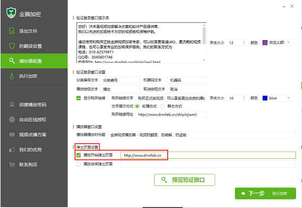
Task: Click the 分类编号文本 input field
Action: pos(120,80)
